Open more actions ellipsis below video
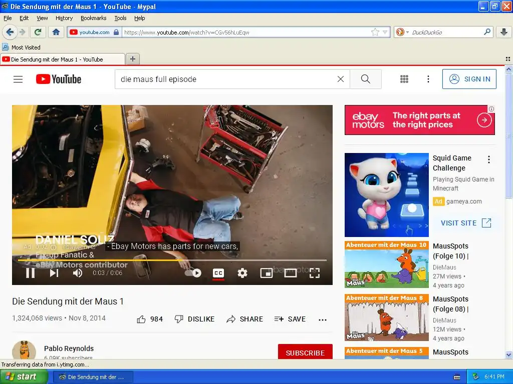This screenshot has width=513, height=384. point(323,319)
